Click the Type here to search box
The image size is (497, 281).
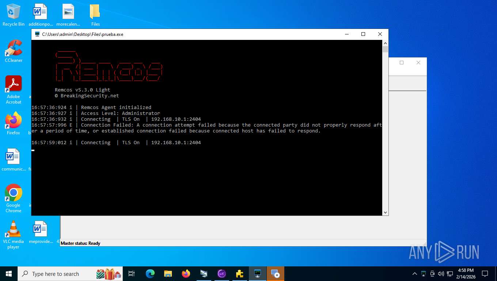click(70, 274)
